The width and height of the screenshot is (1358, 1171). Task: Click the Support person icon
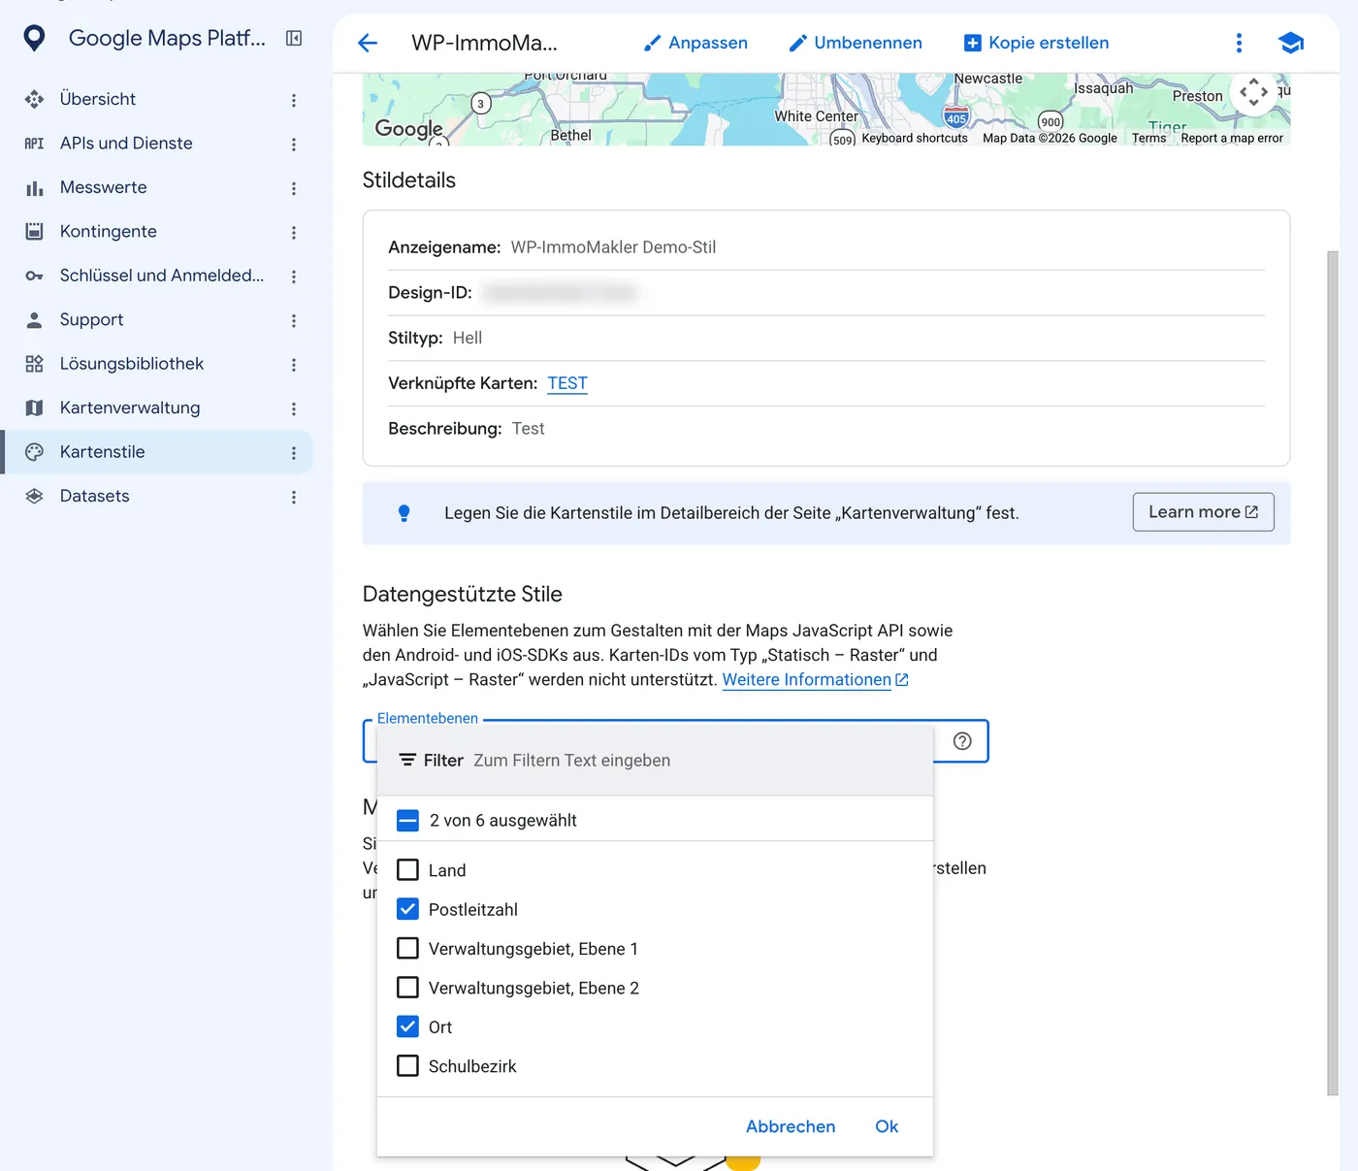pos(34,319)
